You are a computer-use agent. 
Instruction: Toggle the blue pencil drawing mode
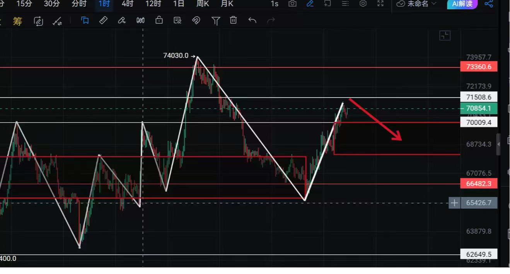click(x=310, y=4)
